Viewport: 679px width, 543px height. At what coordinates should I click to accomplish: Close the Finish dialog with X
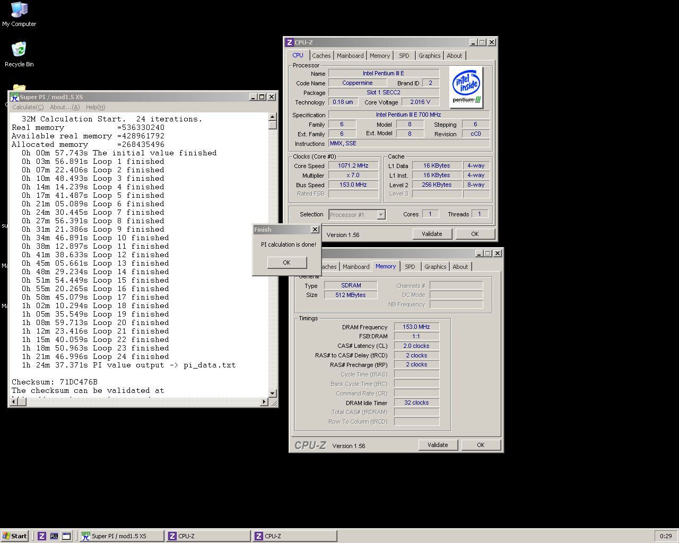point(315,230)
